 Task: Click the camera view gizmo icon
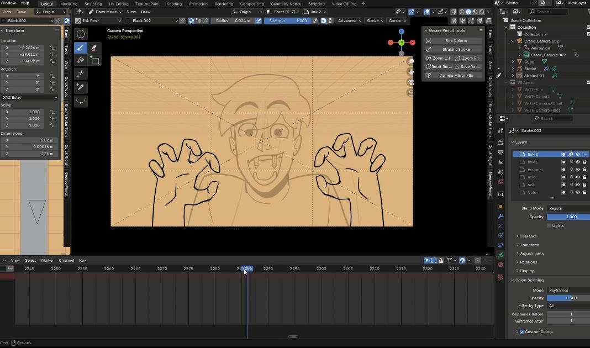tap(410, 82)
